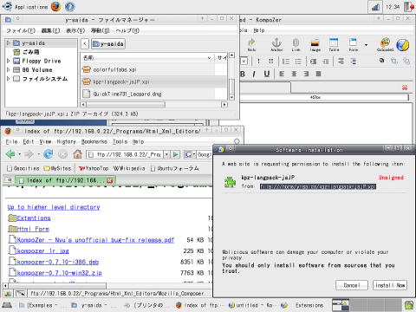416x312 pixels.
Task: Expand the ファイルシステム tree node
Action: point(9,78)
